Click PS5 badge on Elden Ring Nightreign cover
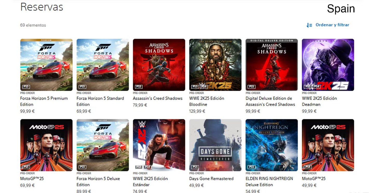The width and height of the screenshot is (369, 193). tap(251, 167)
